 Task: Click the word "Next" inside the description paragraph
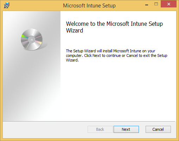pos(97,55)
